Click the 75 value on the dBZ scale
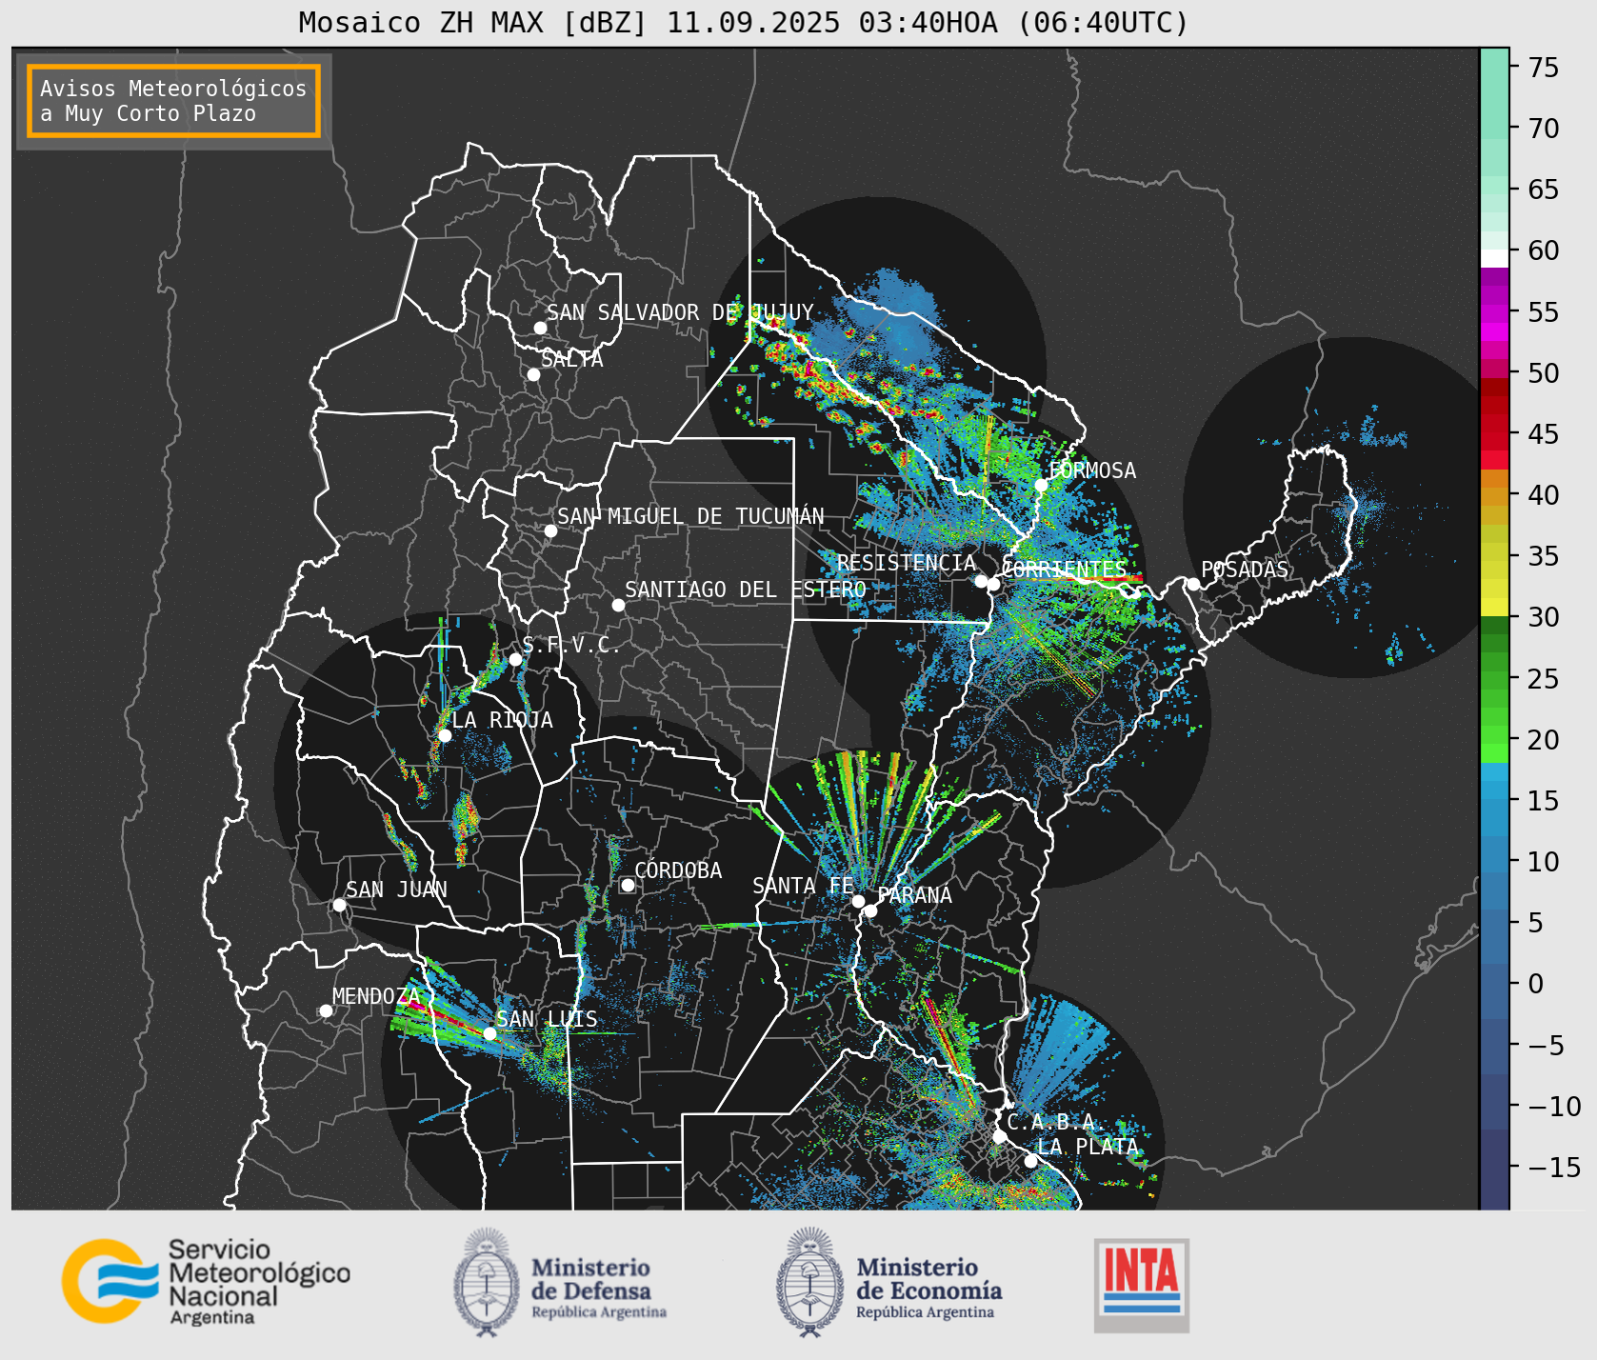This screenshot has width=1597, height=1360. (1544, 68)
